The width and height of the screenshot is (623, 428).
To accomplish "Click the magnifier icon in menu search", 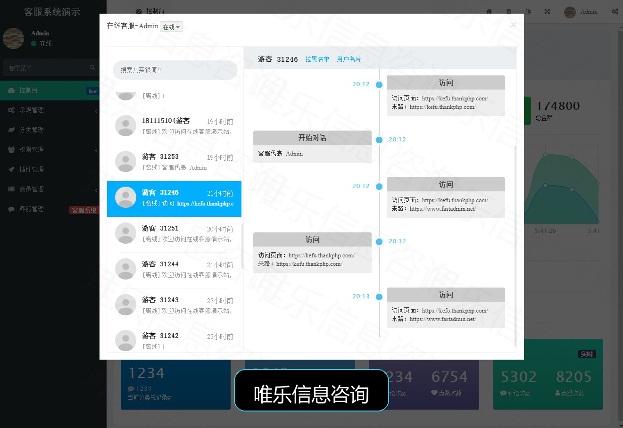I will (x=92, y=68).
